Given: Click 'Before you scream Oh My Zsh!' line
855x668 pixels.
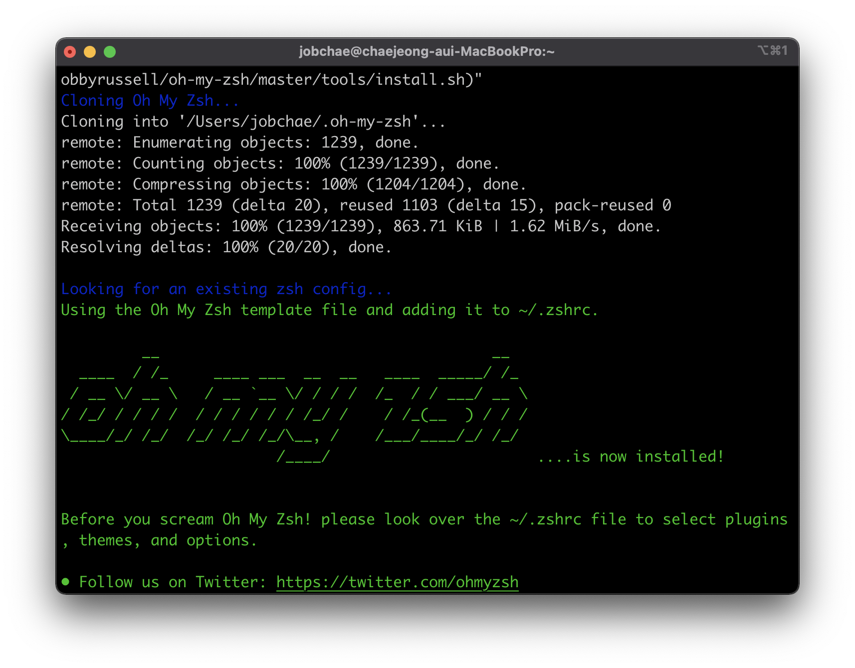Looking at the screenshot, I should pos(424,519).
